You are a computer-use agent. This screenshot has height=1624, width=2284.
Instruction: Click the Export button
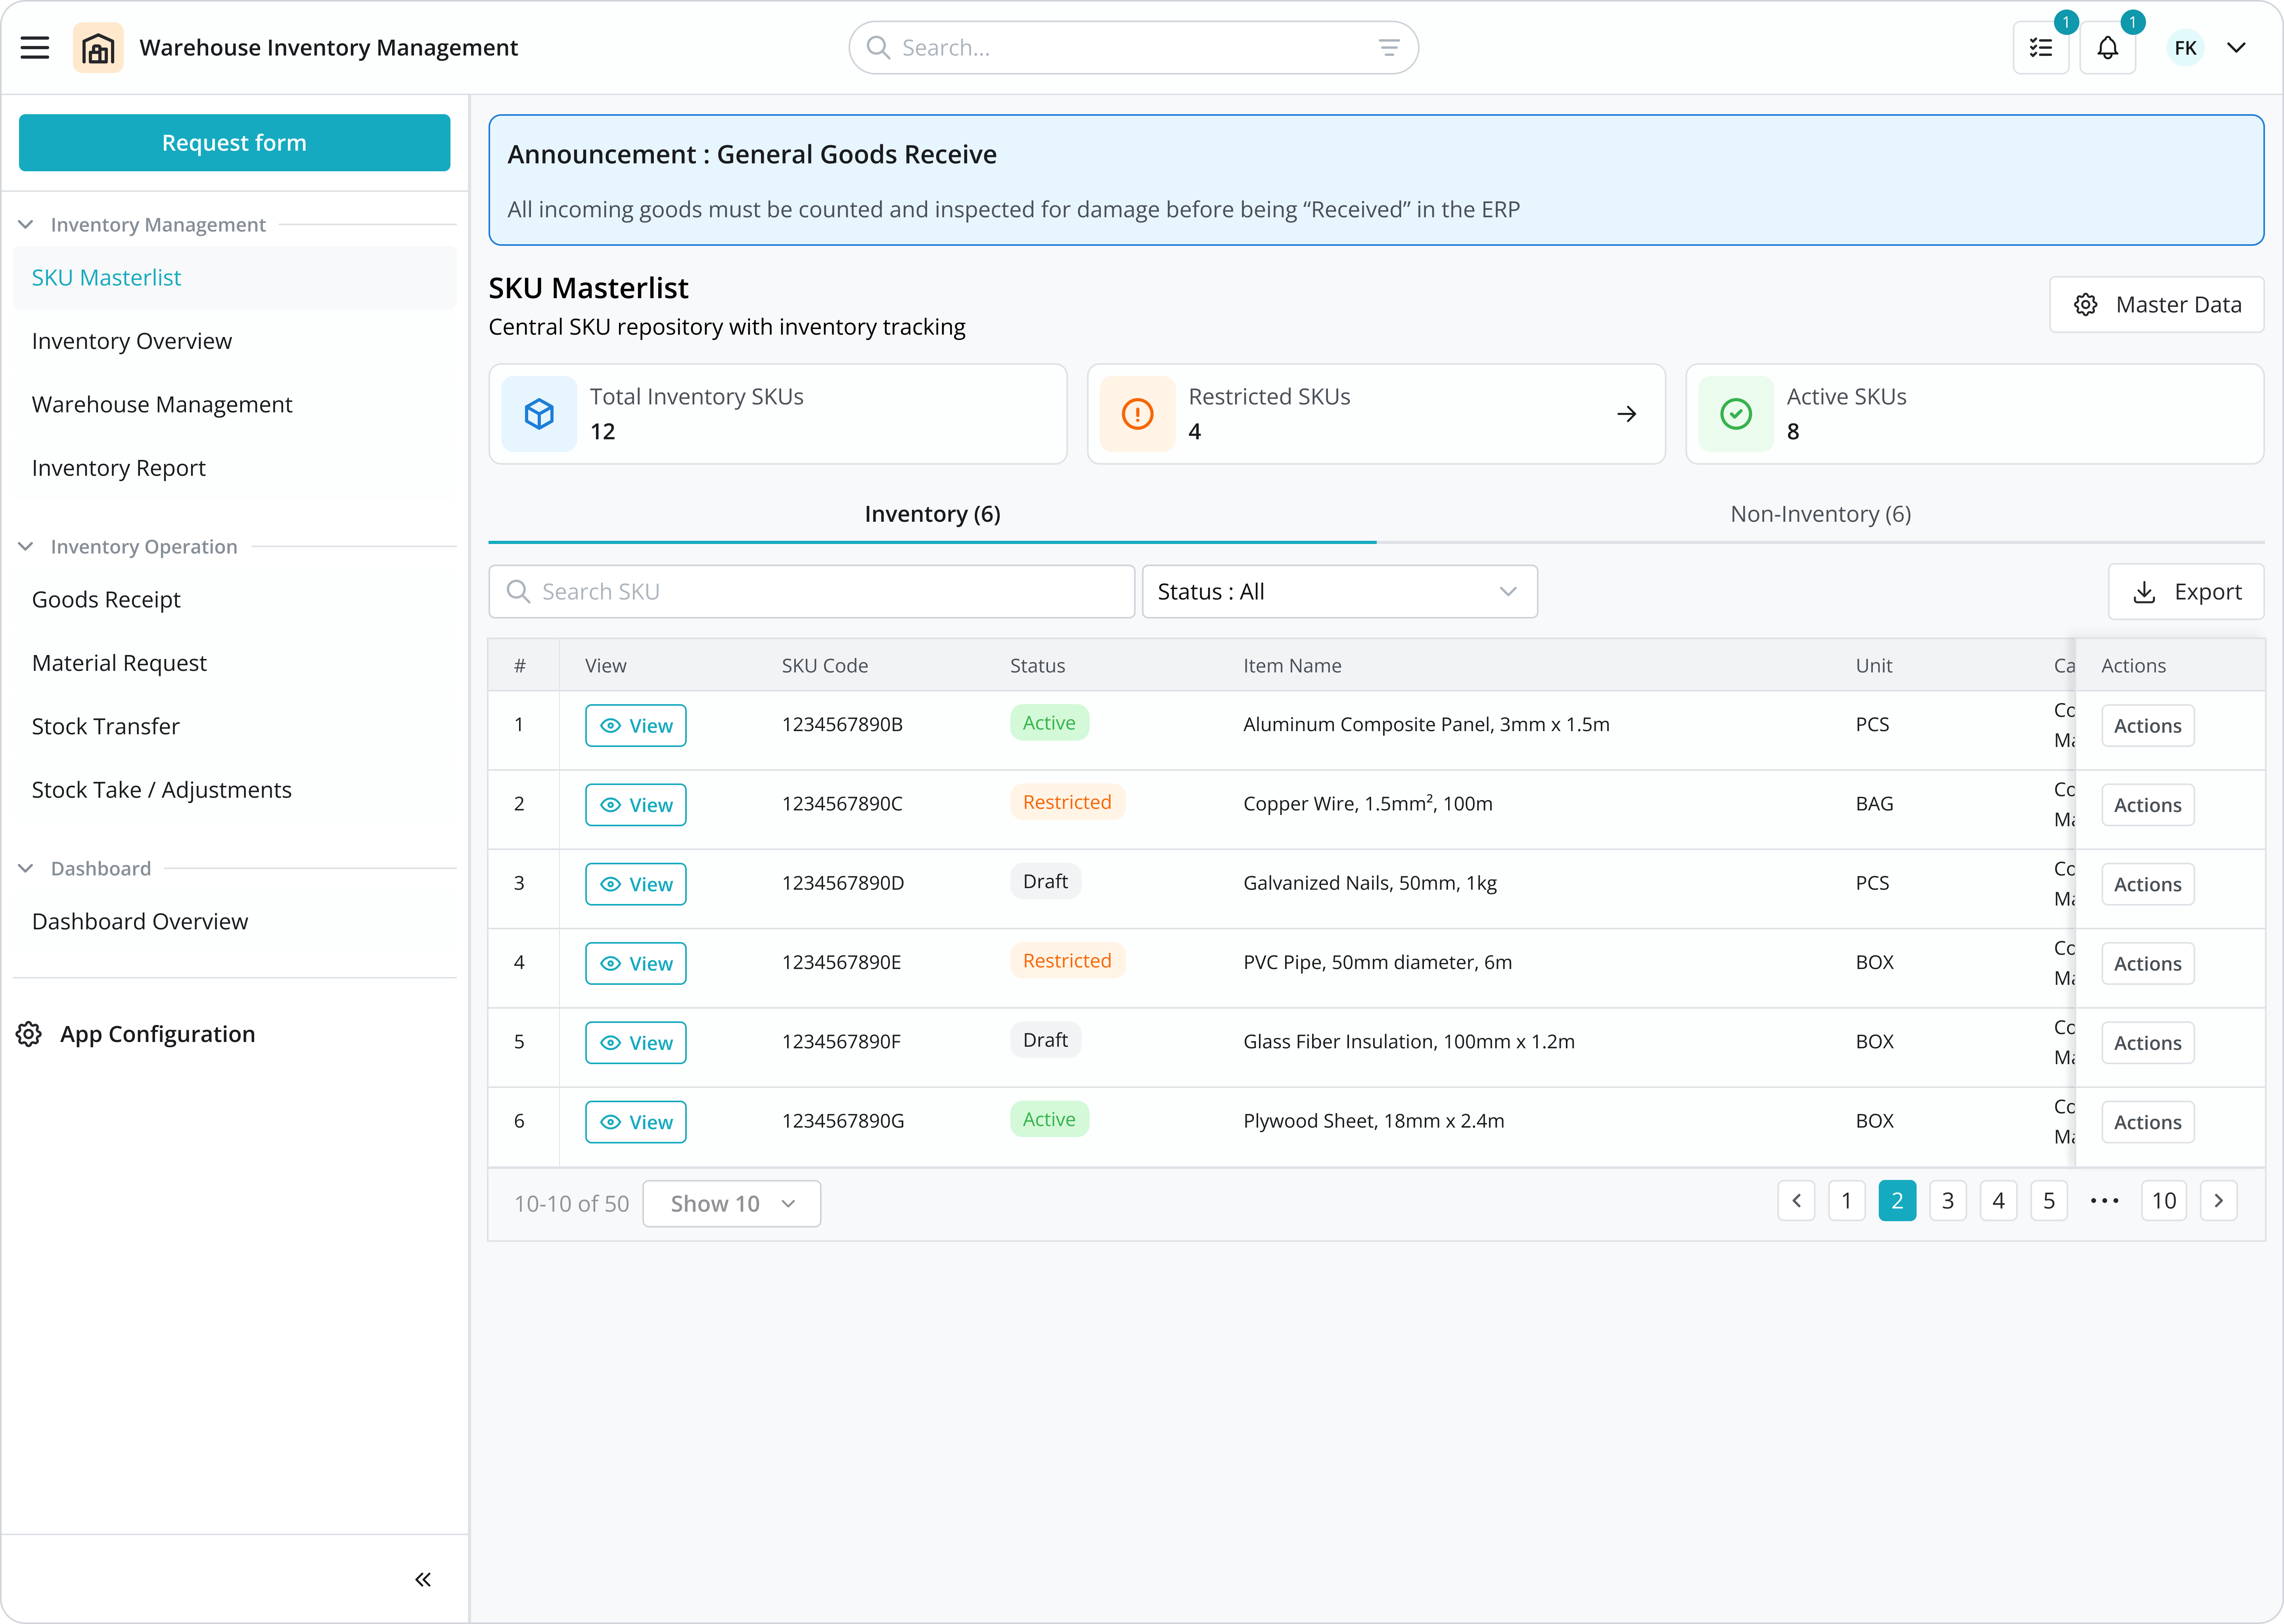(2186, 592)
